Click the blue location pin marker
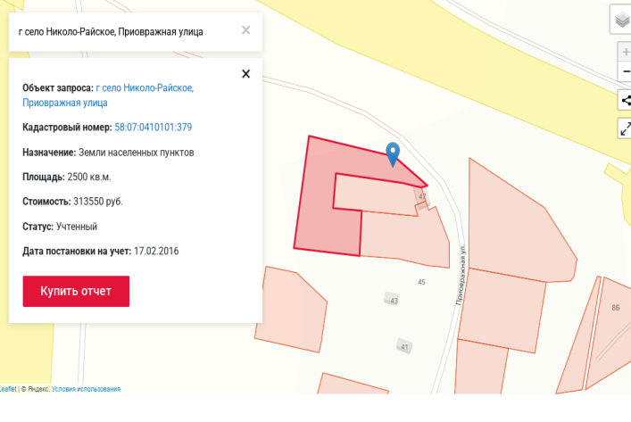The image size is (631, 422). (392, 154)
